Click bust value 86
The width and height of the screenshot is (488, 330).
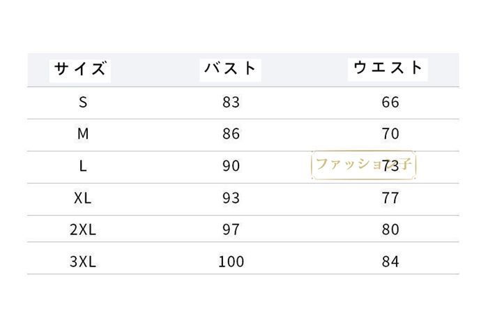(231, 134)
